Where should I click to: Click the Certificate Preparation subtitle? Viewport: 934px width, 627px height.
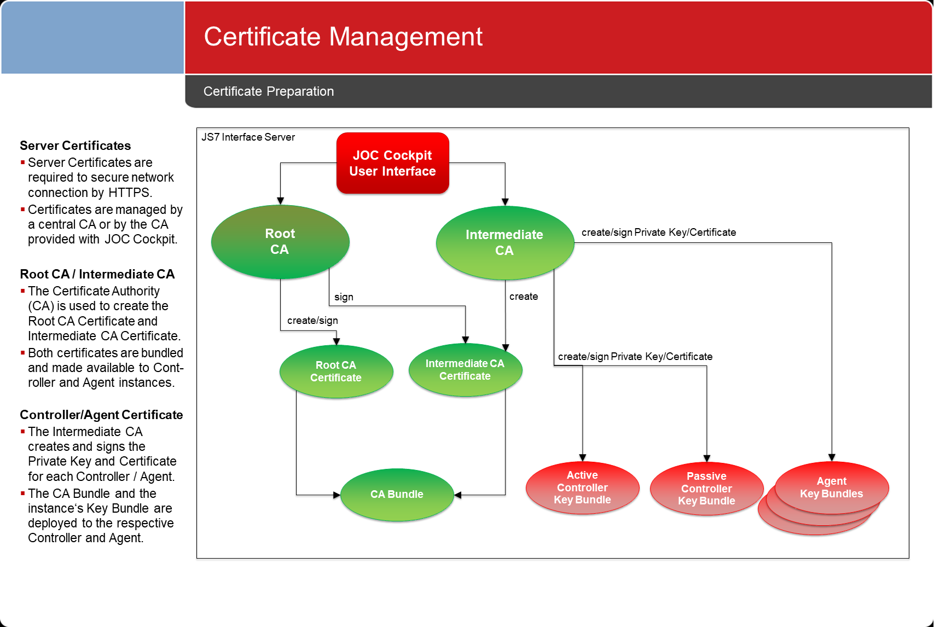(269, 91)
